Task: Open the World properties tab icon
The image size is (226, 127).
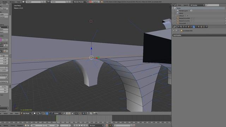Action: tap(186, 27)
